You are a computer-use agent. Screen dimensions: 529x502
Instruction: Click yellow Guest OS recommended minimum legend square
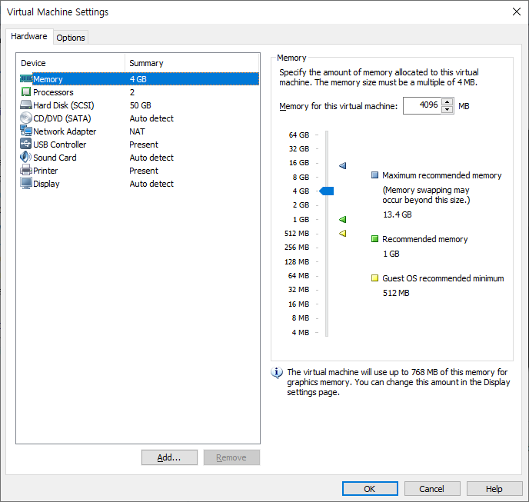374,278
